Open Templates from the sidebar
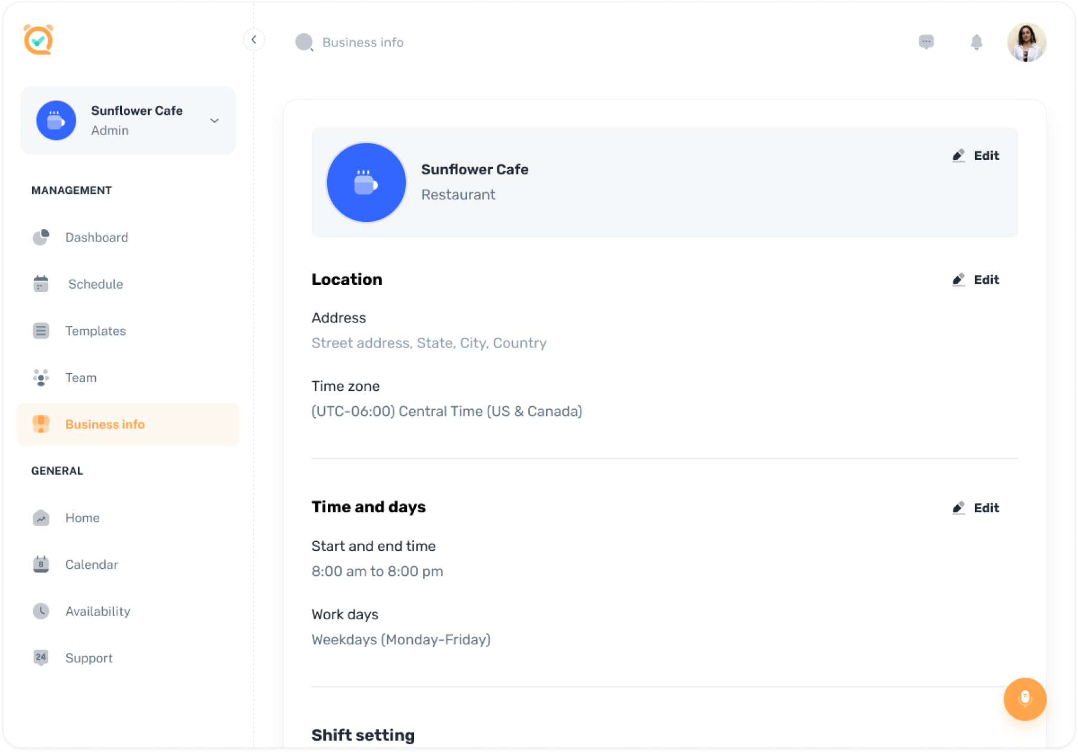This screenshot has width=1078, height=752. [95, 331]
